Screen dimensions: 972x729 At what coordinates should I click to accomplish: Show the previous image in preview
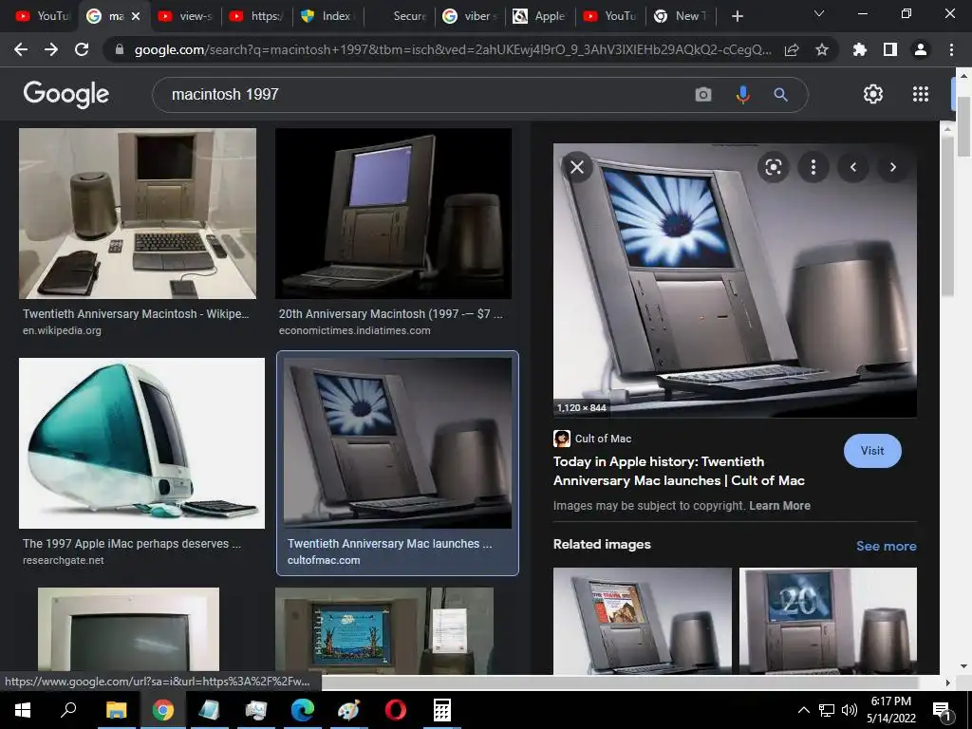(x=853, y=167)
